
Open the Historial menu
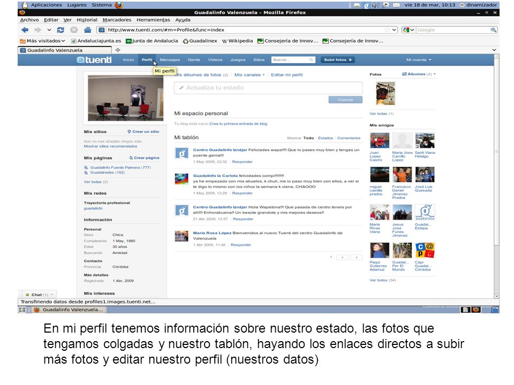pyautogui.click(x=87, y=20)
